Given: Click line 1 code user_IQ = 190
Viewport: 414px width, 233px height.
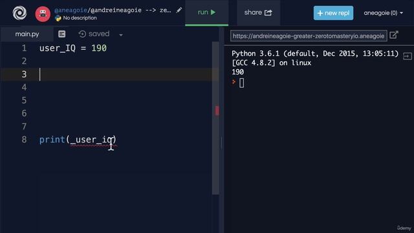Looking at the screenshot, I should pos(73,48).
